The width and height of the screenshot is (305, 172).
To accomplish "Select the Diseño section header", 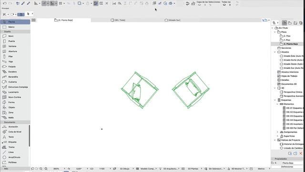I will click(x=15, y=32).
